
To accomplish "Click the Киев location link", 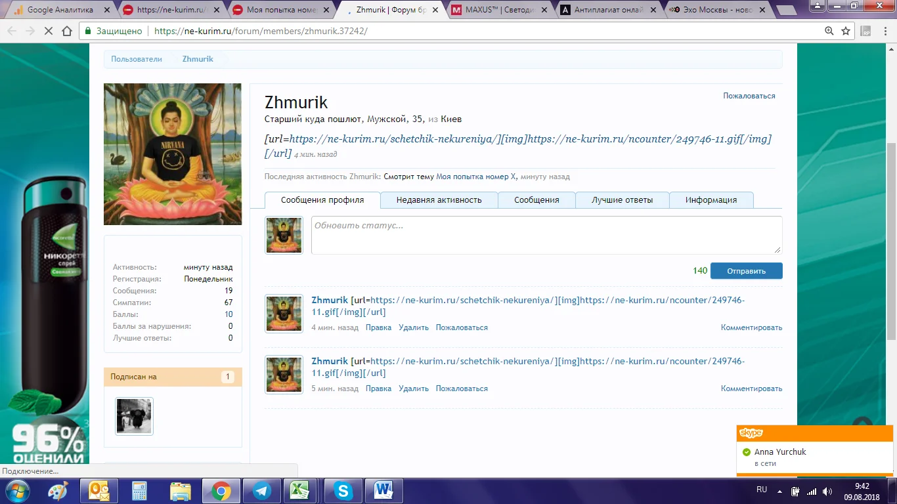I will click(451, 119).
